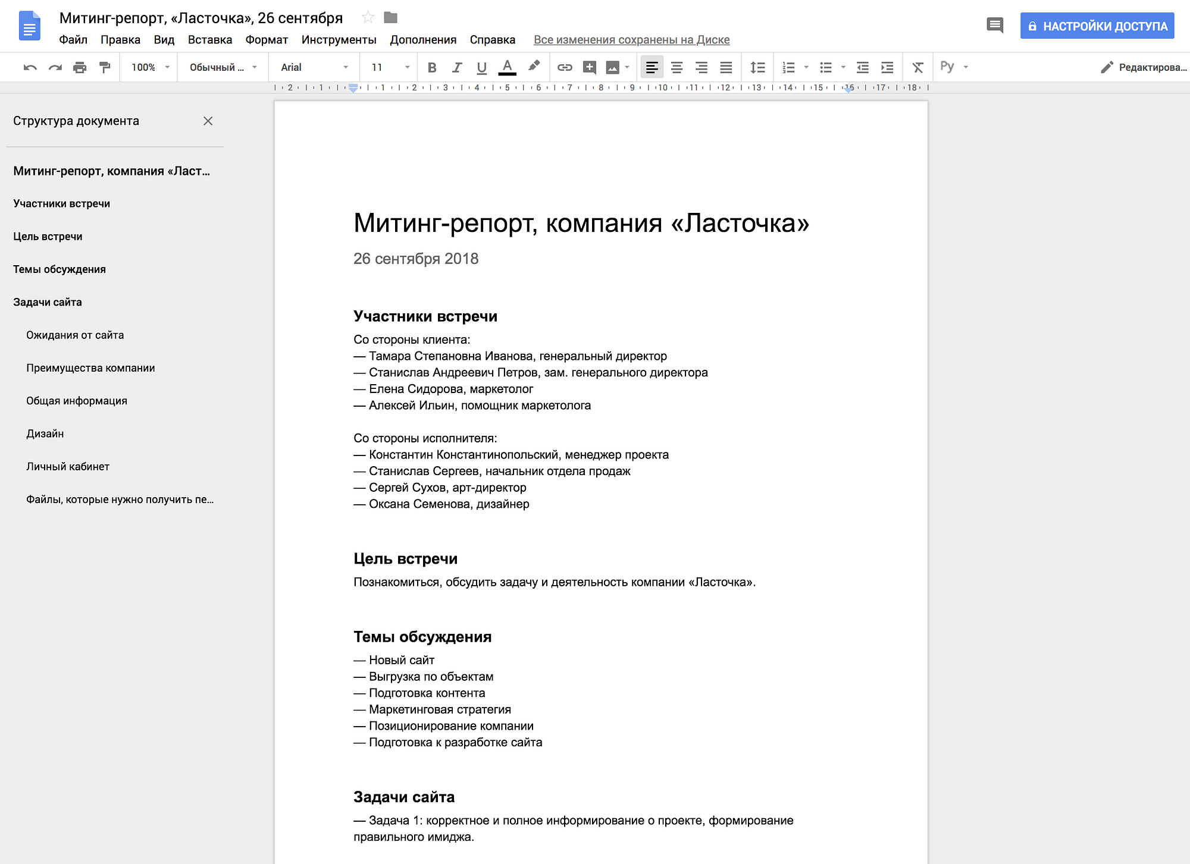Click the Print icon
Image resolution: width=1190 pixels, height=864 pixels.
(x=80, y=68)
